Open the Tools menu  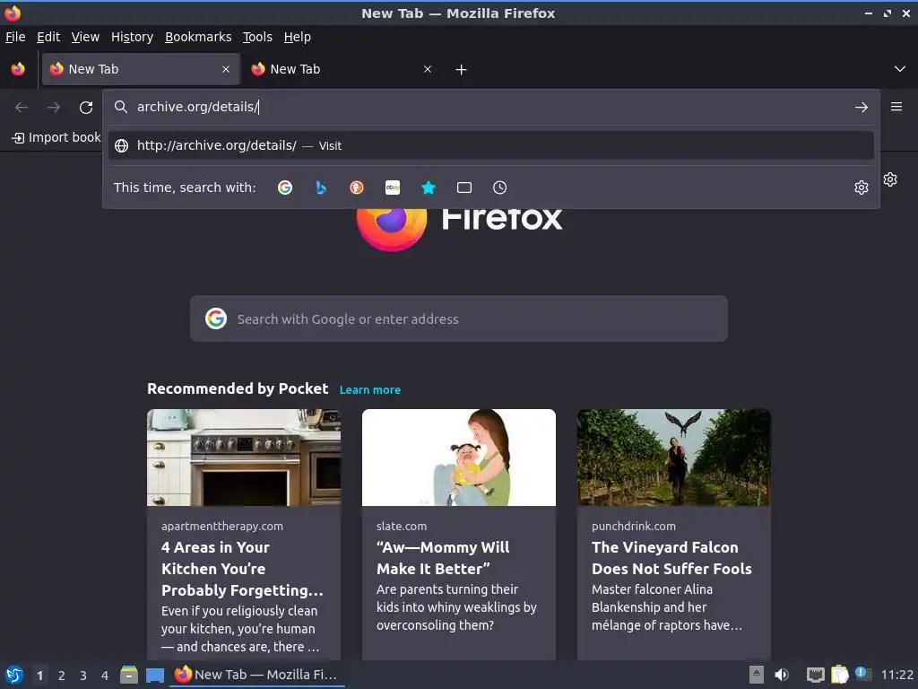257,37
